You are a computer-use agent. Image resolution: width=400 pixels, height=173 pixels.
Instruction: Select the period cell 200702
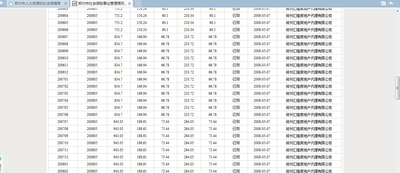point(63,86)
